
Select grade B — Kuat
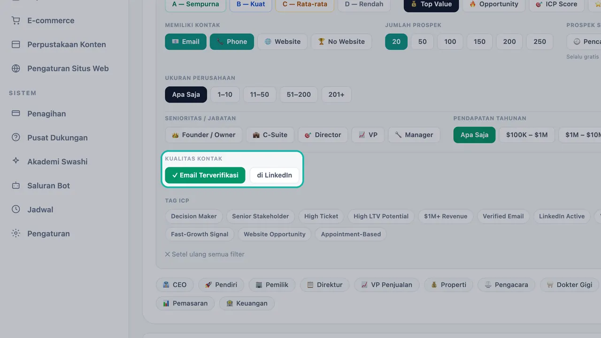(x=251, y=4)
